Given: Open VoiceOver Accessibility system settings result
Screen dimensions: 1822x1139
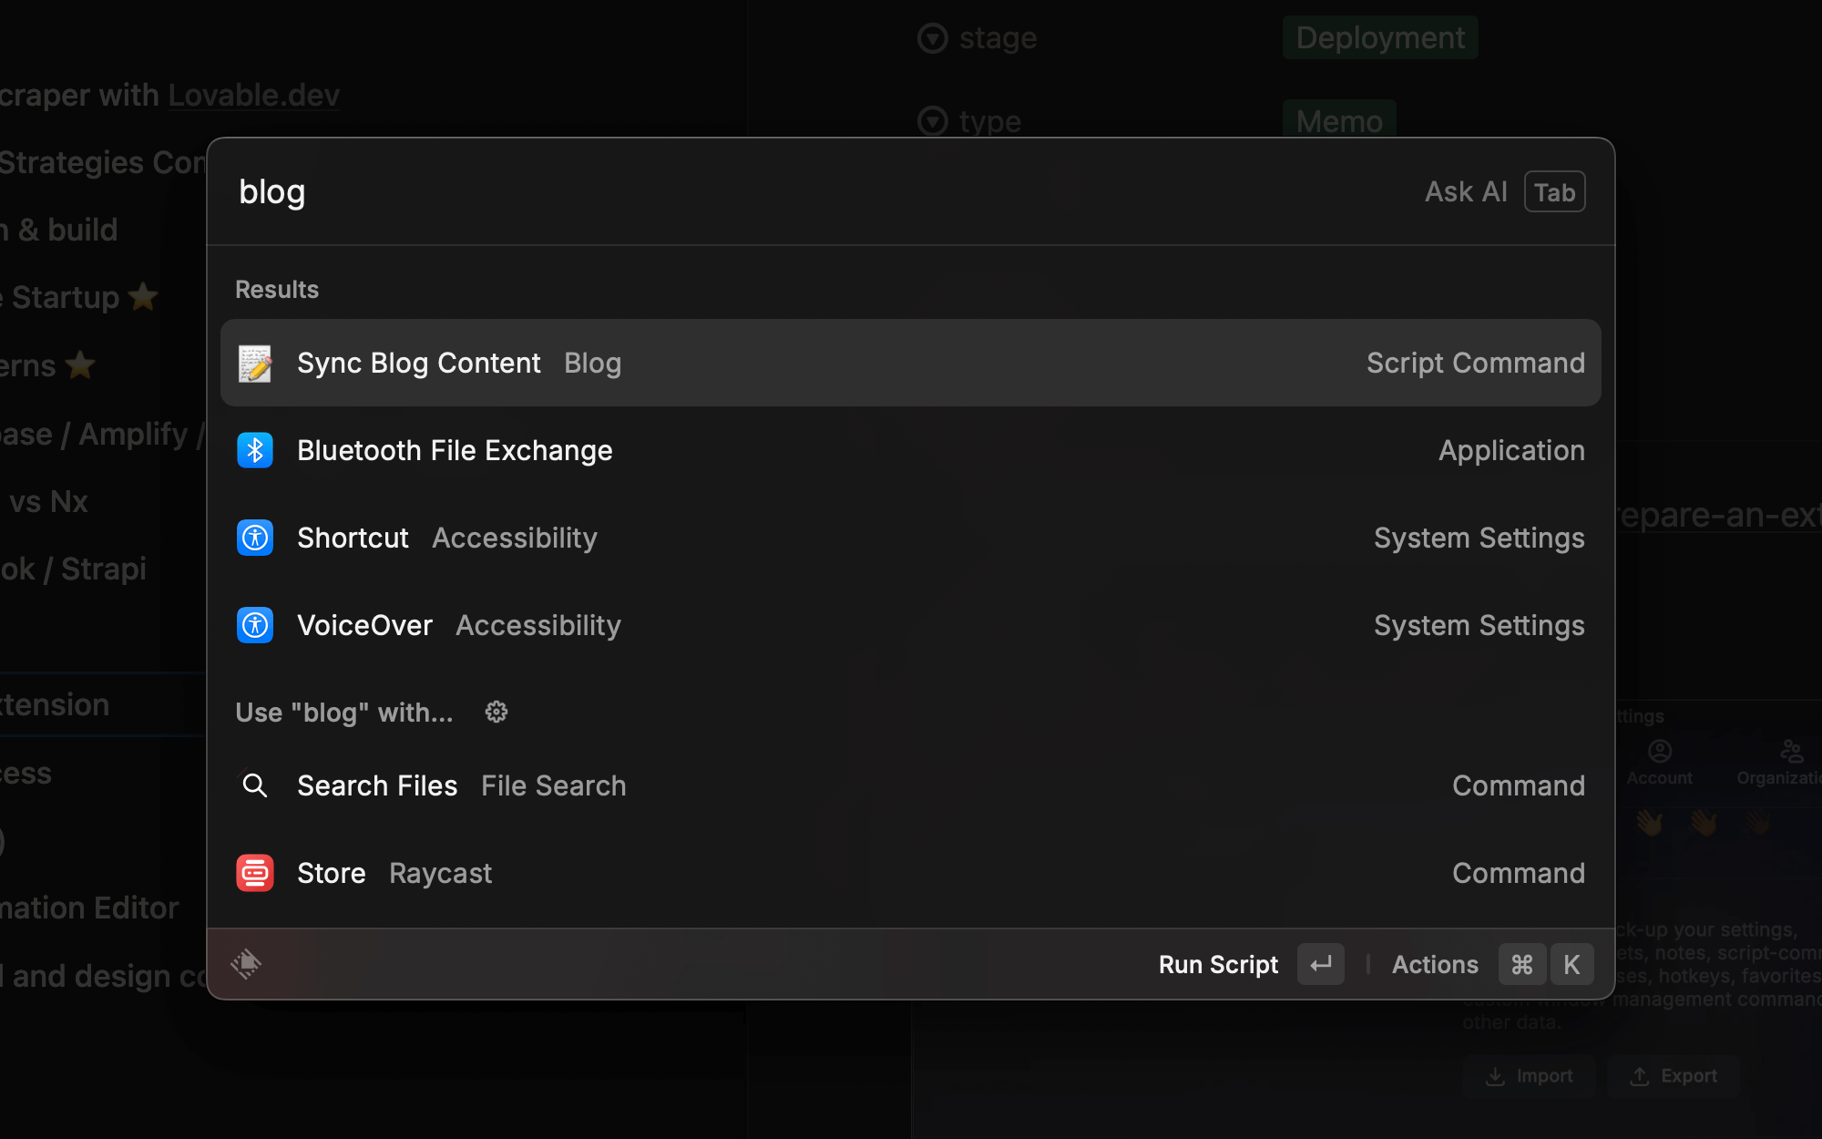Looking at the screenshot, I should [x=909, y=626].
